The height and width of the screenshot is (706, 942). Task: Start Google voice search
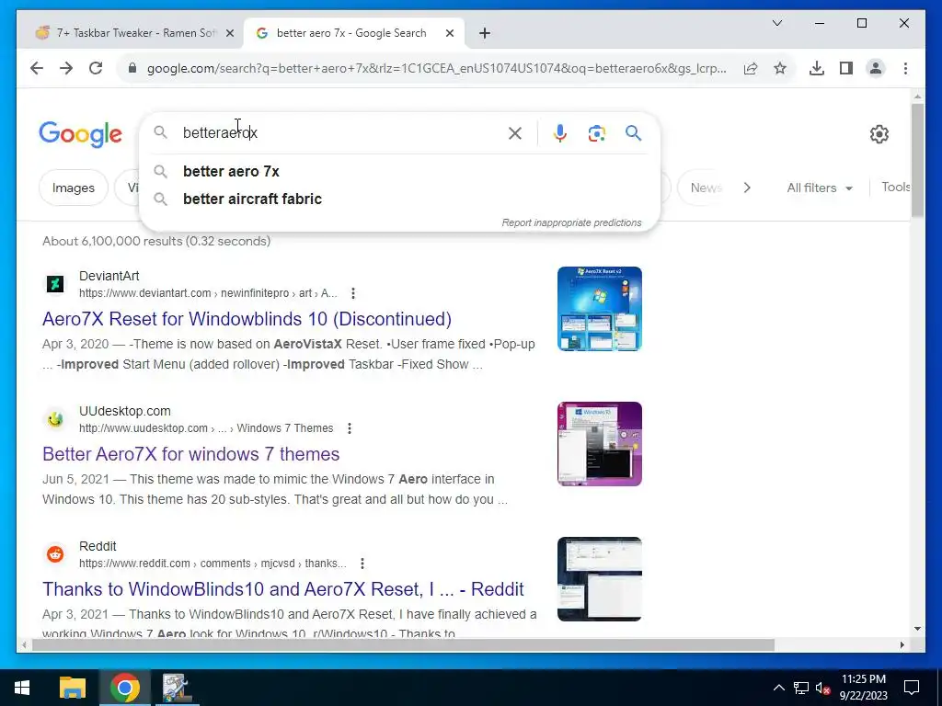pos(560,133)
